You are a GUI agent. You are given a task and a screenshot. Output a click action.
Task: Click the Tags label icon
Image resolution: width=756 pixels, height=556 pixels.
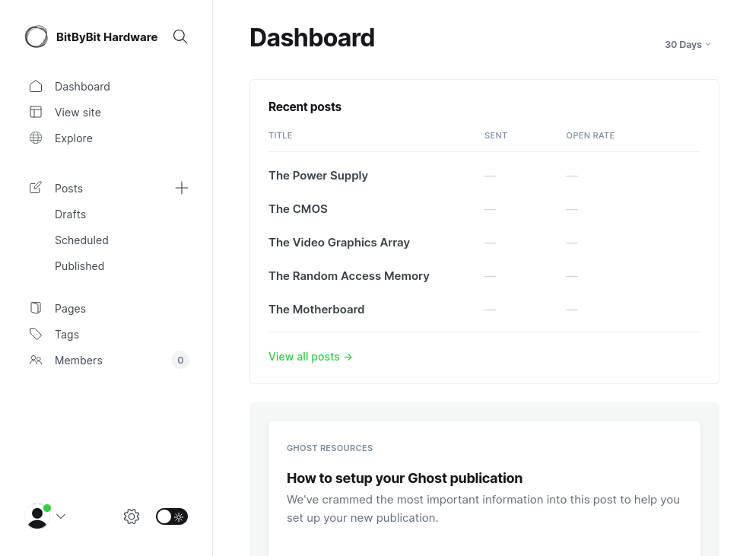click(x=36, y=334)
